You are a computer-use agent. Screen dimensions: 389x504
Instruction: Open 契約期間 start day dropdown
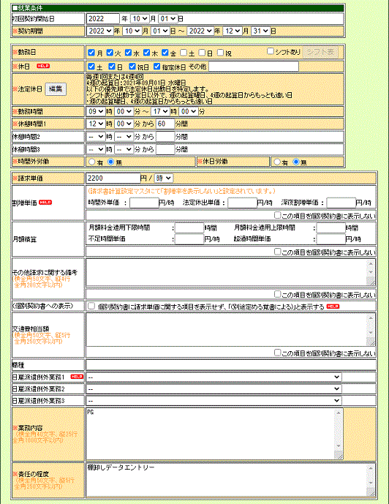coord(160,31)
